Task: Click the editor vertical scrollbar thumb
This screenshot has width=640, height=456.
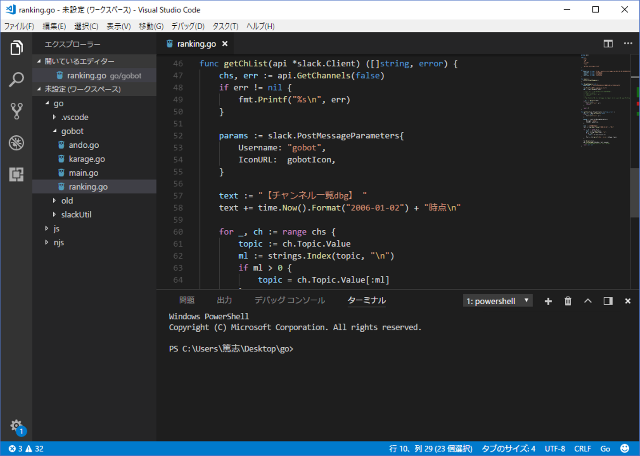Action: [x=634, y=193]
